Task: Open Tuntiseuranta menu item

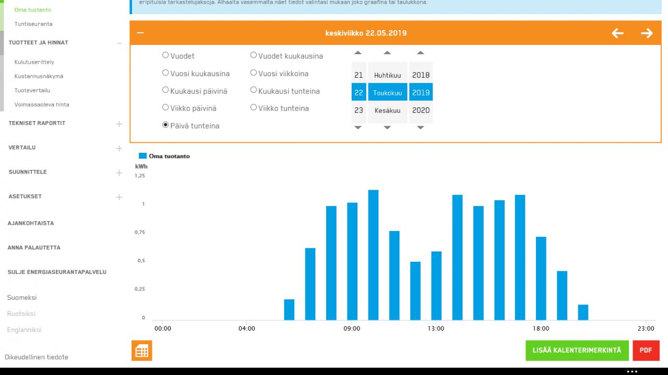Action: point(33,24)
